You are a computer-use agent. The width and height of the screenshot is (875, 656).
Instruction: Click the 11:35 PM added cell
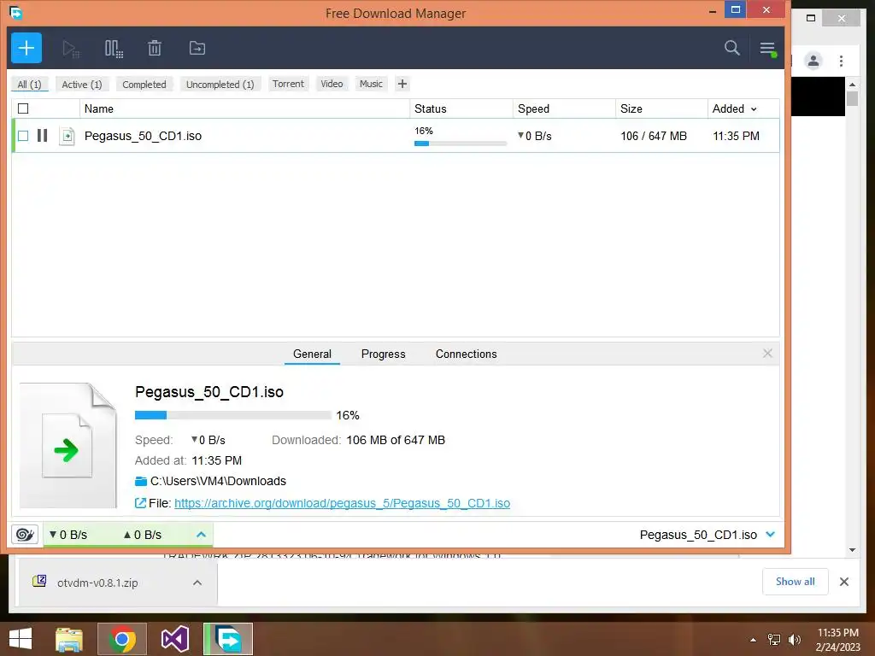tap(736, 136)
